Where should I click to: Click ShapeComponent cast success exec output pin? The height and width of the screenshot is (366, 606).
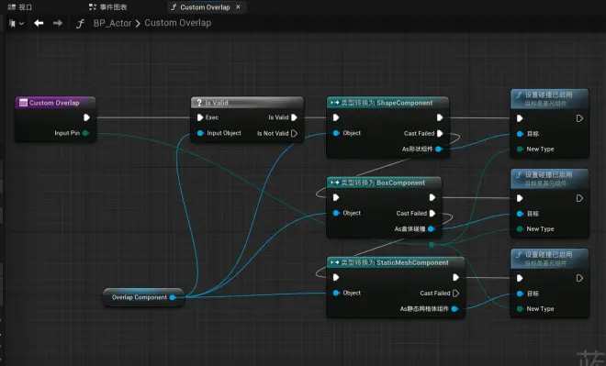point(440,117)
